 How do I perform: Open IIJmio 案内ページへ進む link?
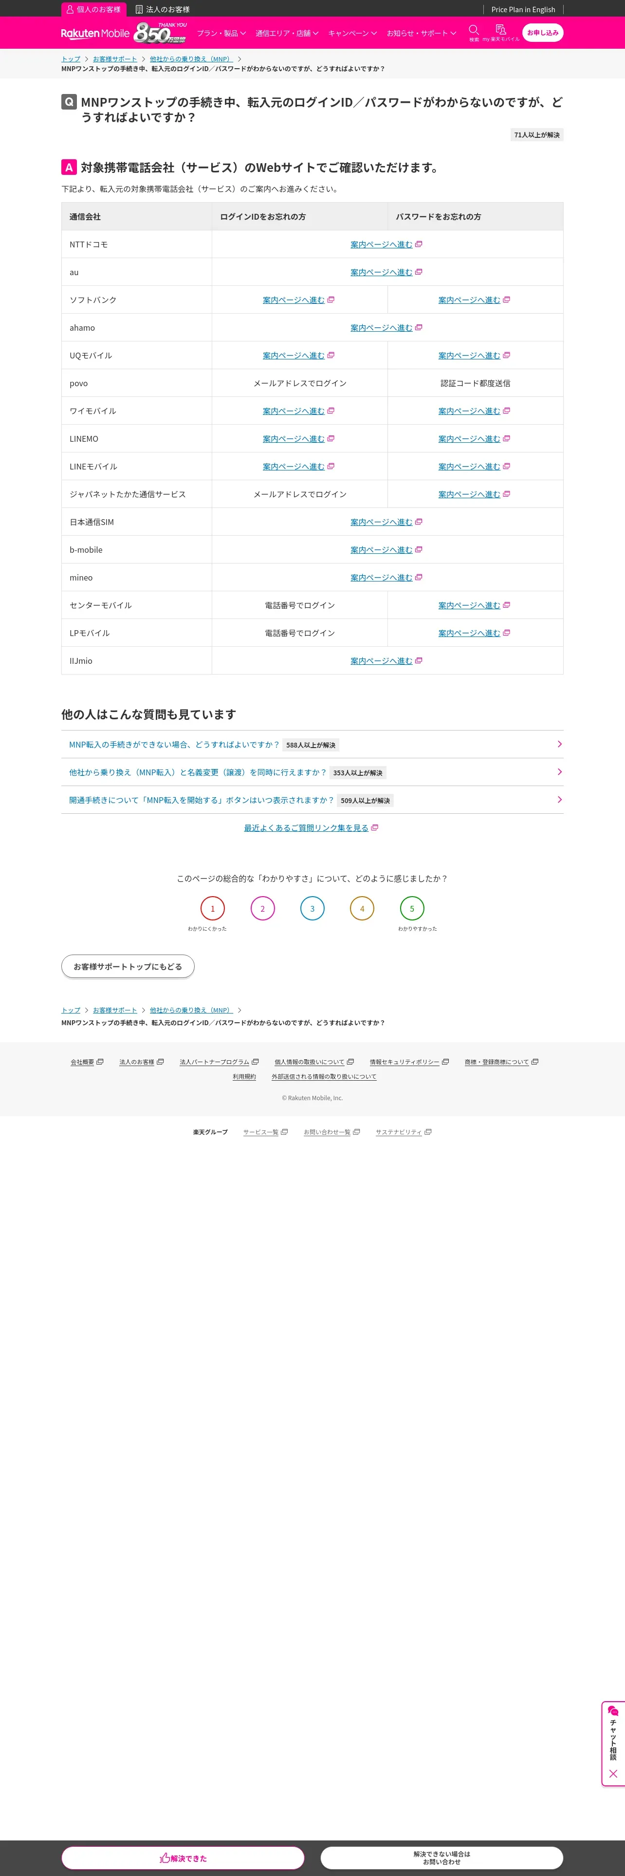(386, 660)
